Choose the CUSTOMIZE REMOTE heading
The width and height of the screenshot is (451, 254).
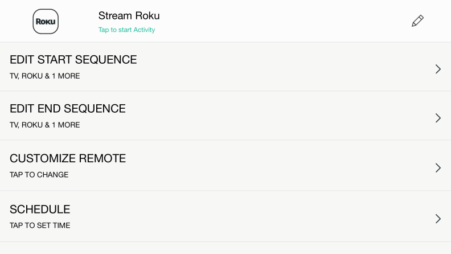click(68, 158)
